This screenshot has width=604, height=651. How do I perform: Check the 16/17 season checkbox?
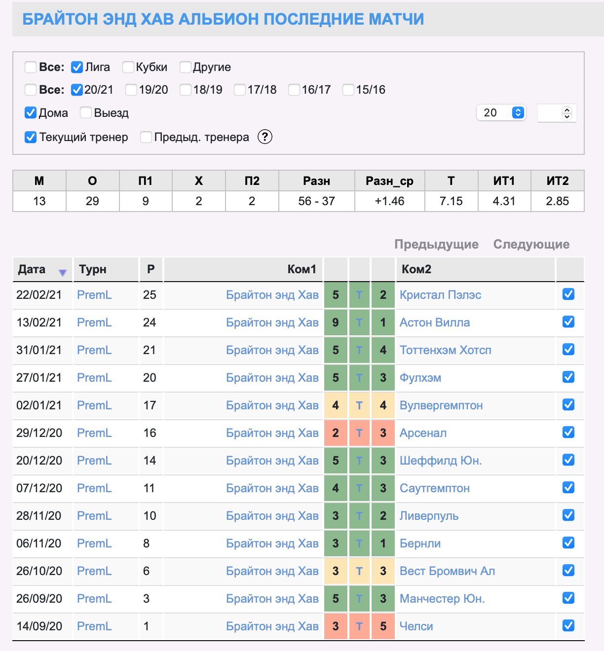(x=294, y=90)
